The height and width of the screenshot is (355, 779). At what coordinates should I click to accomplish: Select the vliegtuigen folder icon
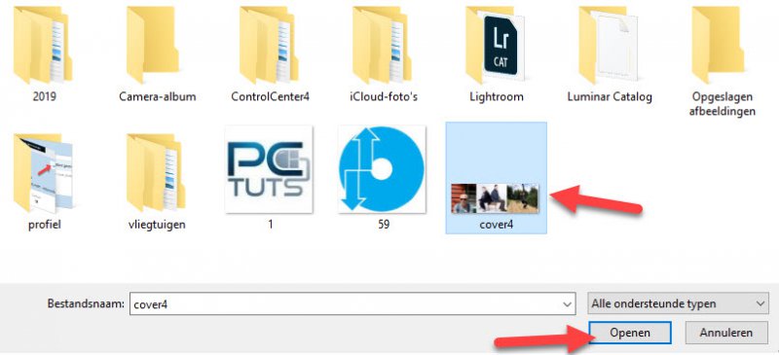click(x=157, y=172)
